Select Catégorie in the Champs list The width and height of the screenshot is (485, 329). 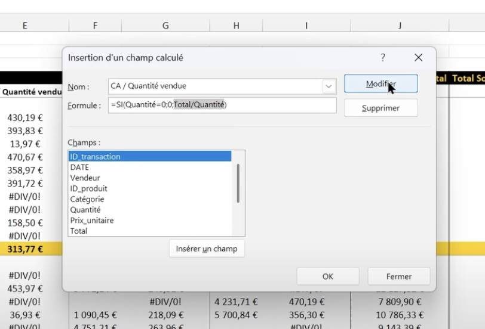pos(150,199)
